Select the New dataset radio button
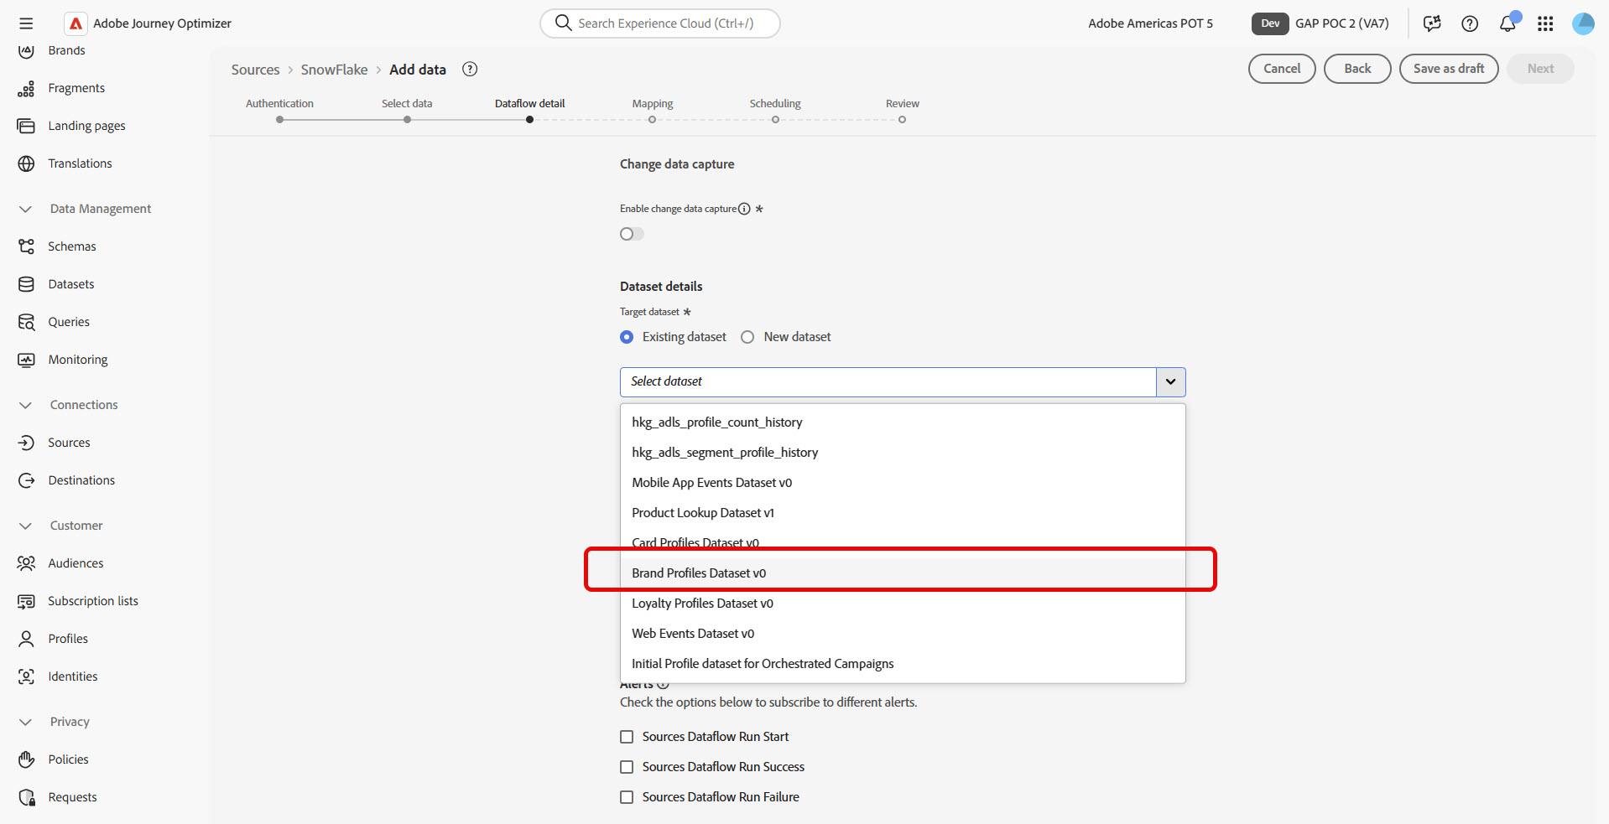 coord(747,337)
